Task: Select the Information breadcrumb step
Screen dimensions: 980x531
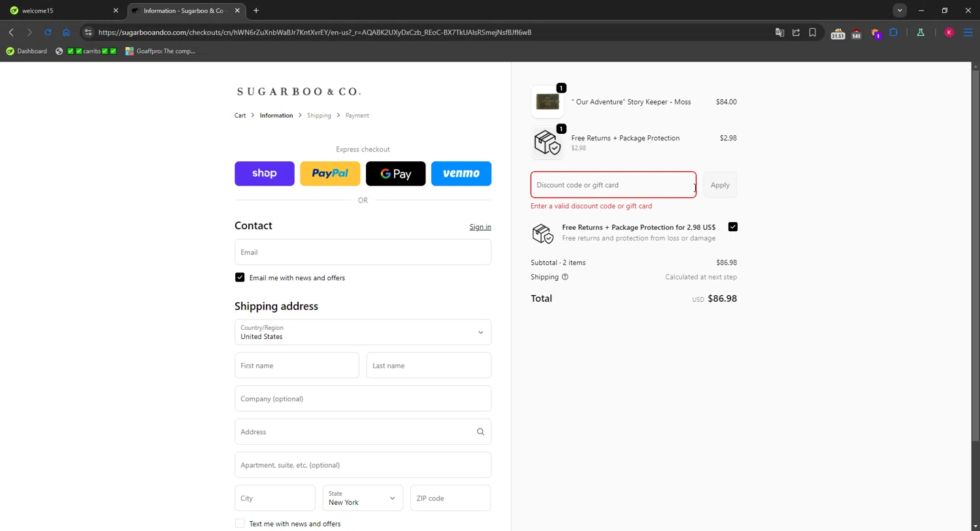Action: (x=276, y=116)
